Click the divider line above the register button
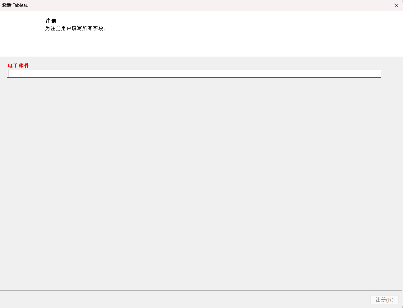Screen dimensions: 403x308 click(x=201, y=290)
